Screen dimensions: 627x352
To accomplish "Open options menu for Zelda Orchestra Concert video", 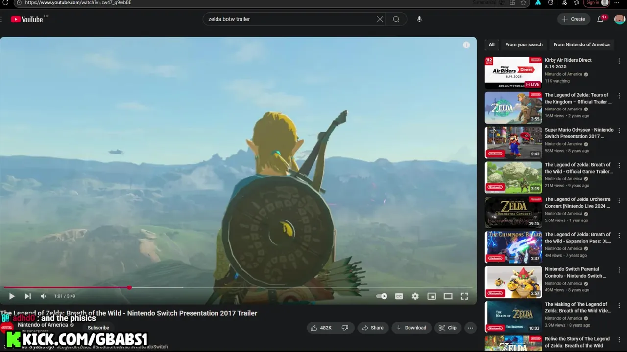I will point(619,200).
